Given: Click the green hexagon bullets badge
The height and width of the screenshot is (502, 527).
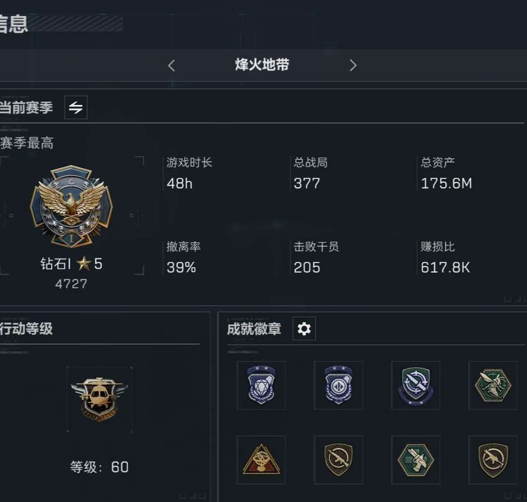Looking at the screenshot, I should [x=416, y=460].
